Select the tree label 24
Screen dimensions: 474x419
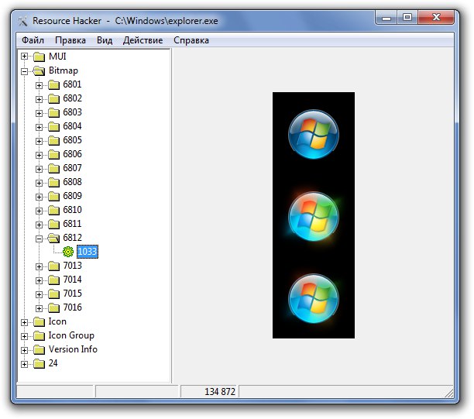tap(53, 363)
